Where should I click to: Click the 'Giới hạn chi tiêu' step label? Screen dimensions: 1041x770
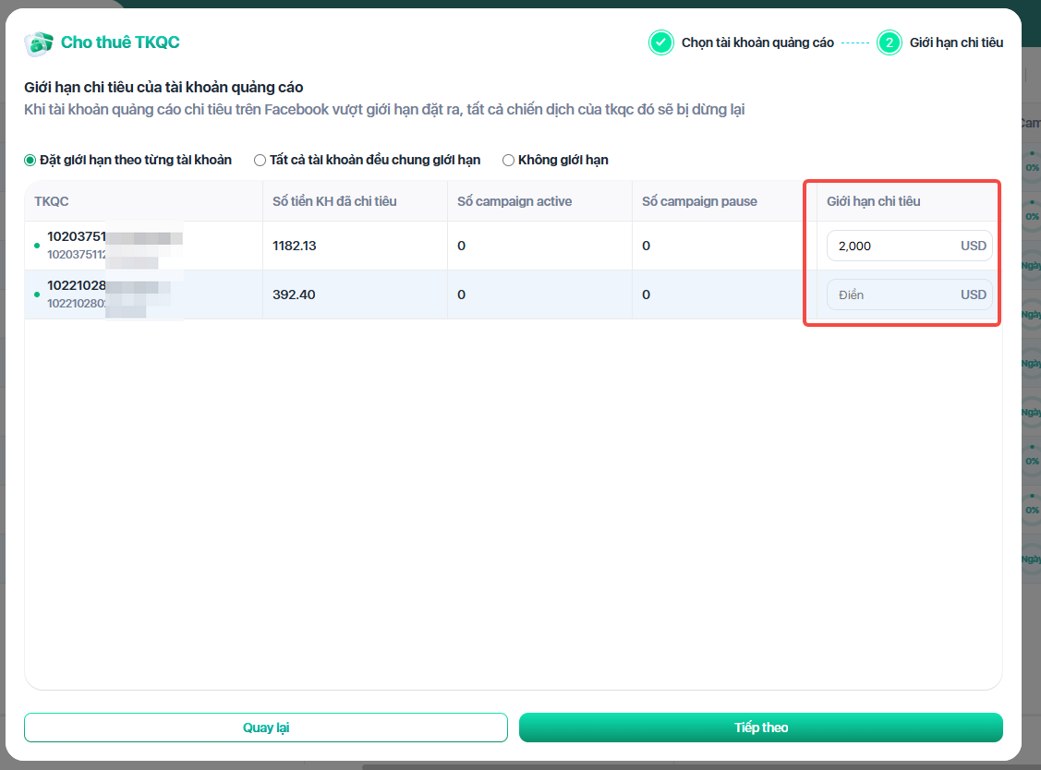tap(956, 42)
